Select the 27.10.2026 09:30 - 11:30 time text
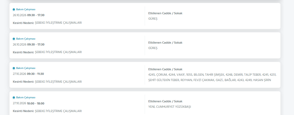 [x=28, y=74]
